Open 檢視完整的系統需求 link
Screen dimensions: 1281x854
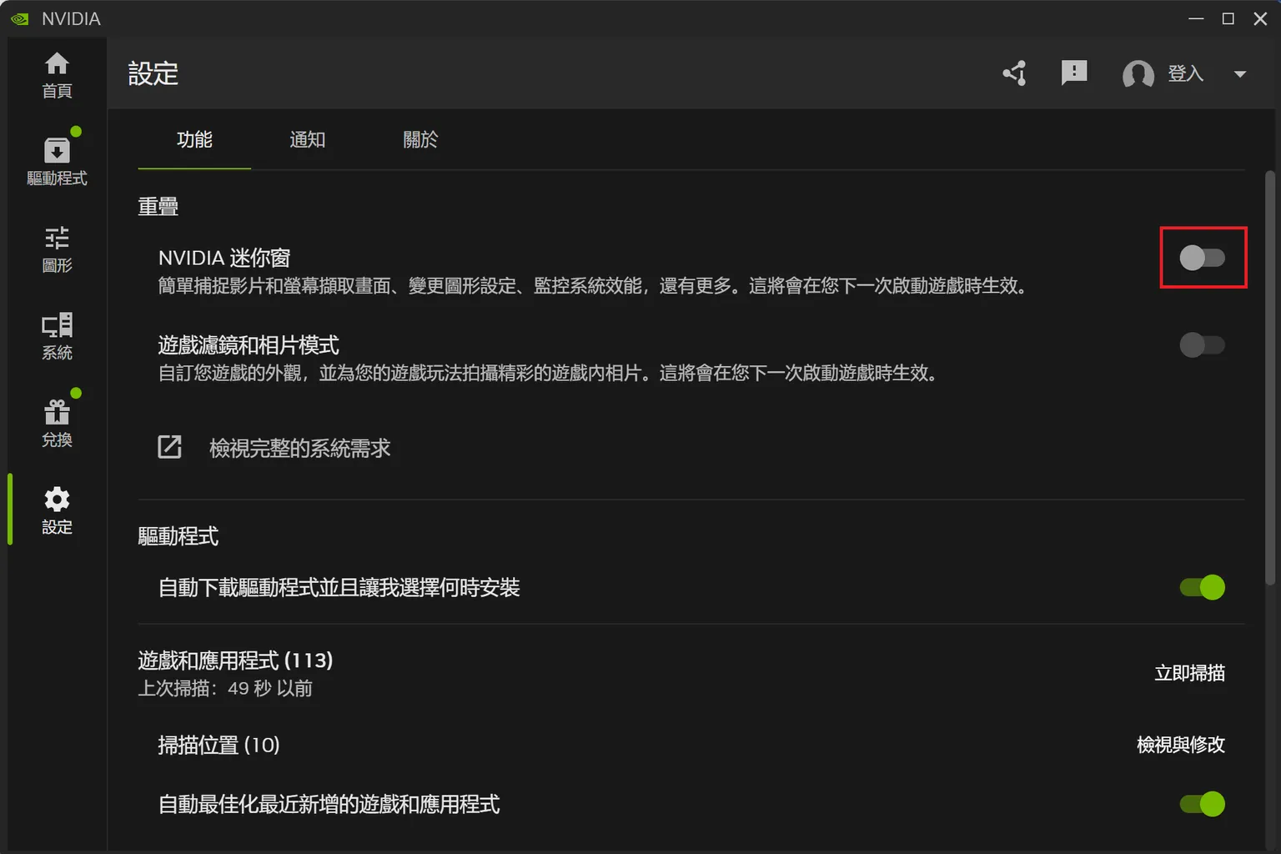coord(299,449)
